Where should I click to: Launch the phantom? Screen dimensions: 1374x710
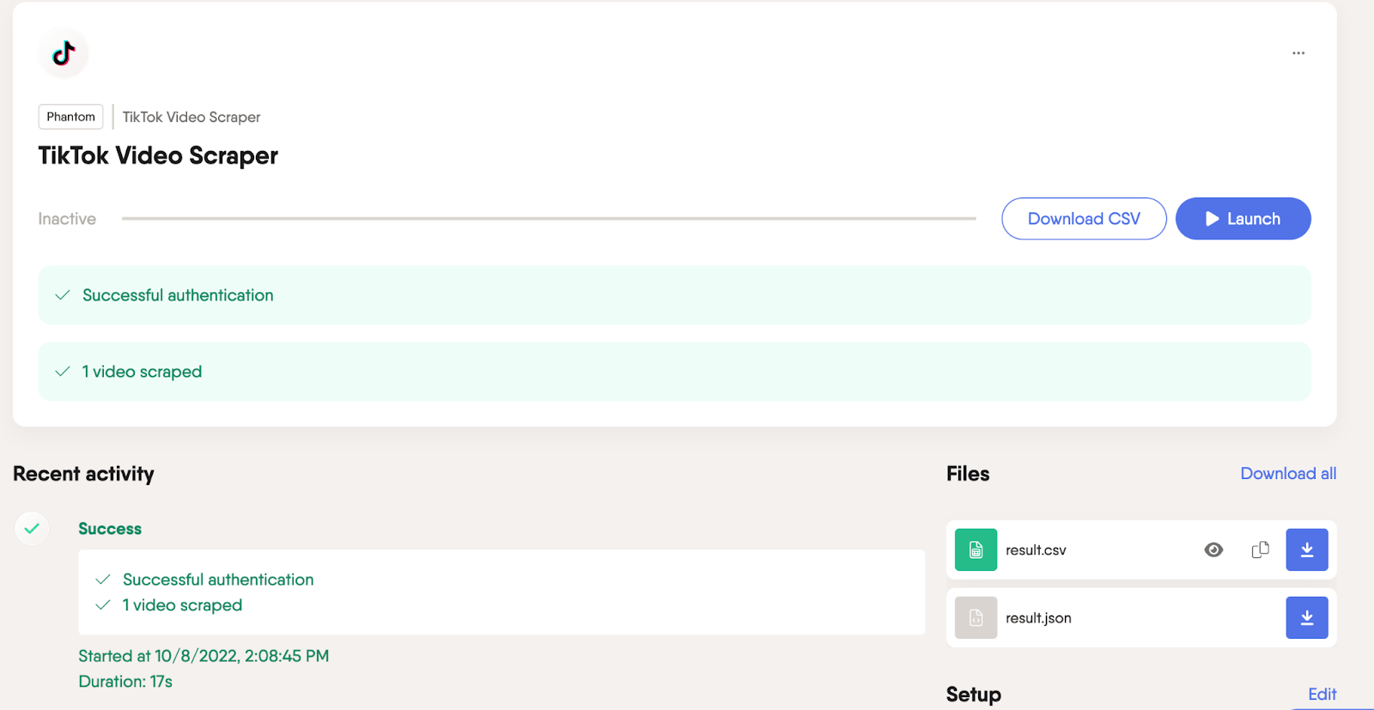[x=1243, y=219]
